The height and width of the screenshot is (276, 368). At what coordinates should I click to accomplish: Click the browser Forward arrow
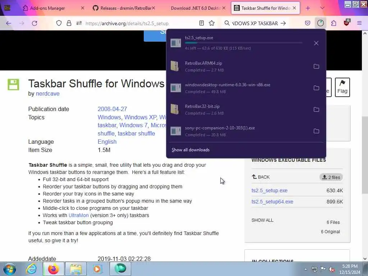click(21, 23)
